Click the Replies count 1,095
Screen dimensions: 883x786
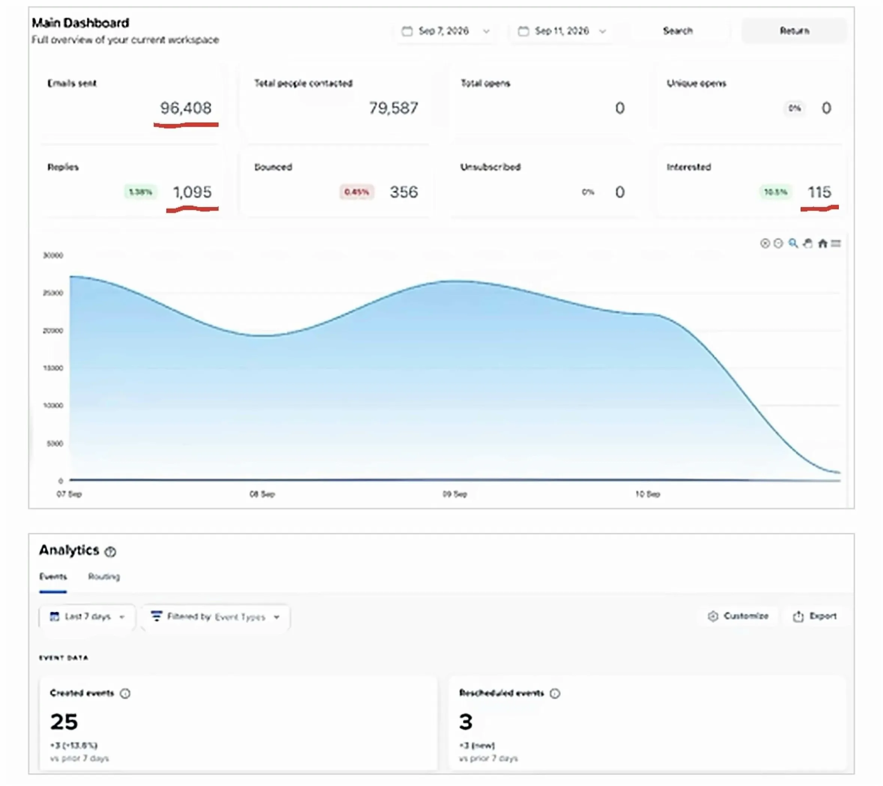pos(192,192)
